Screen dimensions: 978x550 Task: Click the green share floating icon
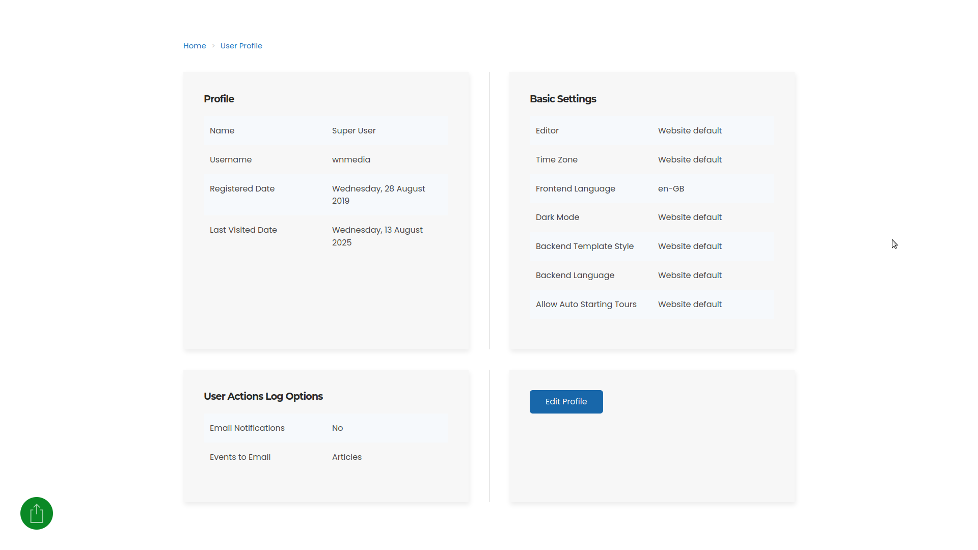(37, 513)
